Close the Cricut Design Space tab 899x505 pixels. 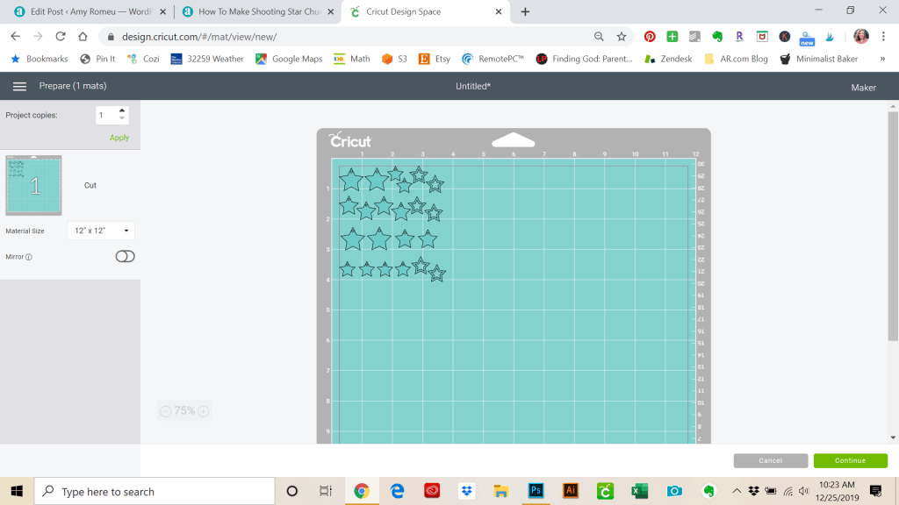click(499, 11)
